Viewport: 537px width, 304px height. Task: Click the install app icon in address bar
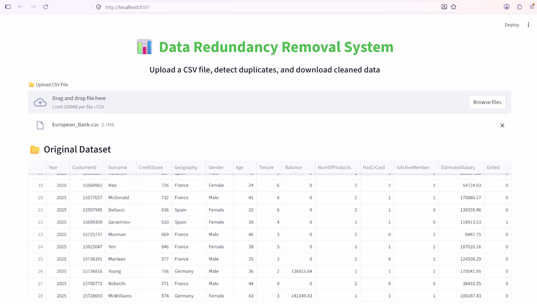pos(444,7)
